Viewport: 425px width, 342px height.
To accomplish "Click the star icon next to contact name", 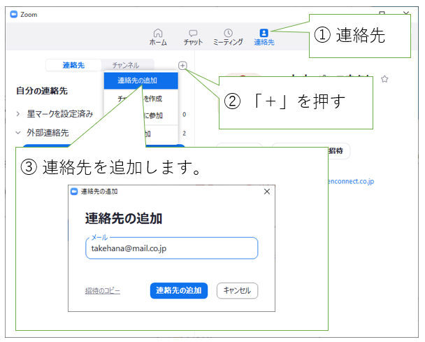I will point(384,80).
